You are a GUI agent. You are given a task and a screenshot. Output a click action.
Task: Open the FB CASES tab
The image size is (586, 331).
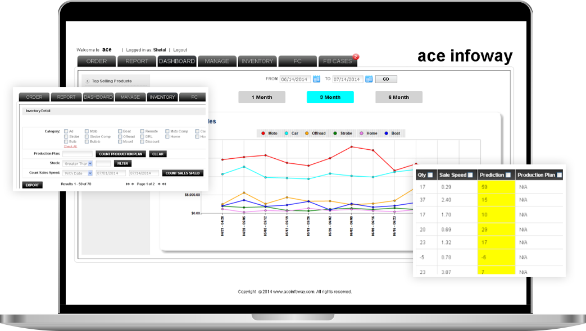pyautogui.click(x=338, y=61)
